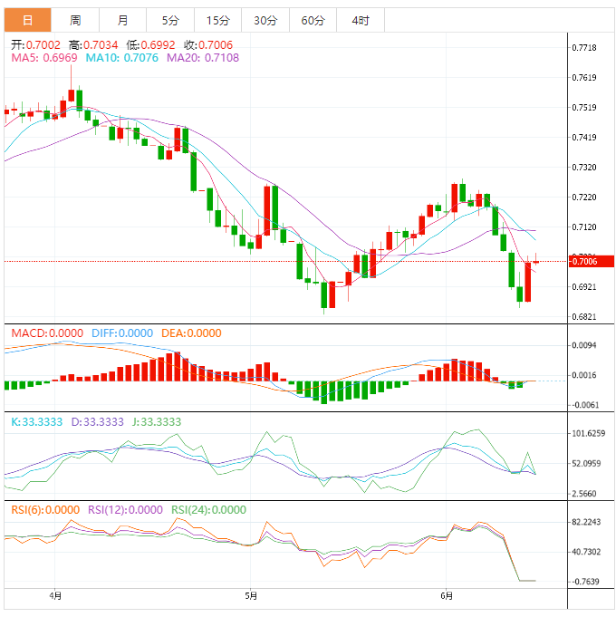Screen dimensions: 616x617
Task: Click the 6月 date axis label
Action: [447, 596]
